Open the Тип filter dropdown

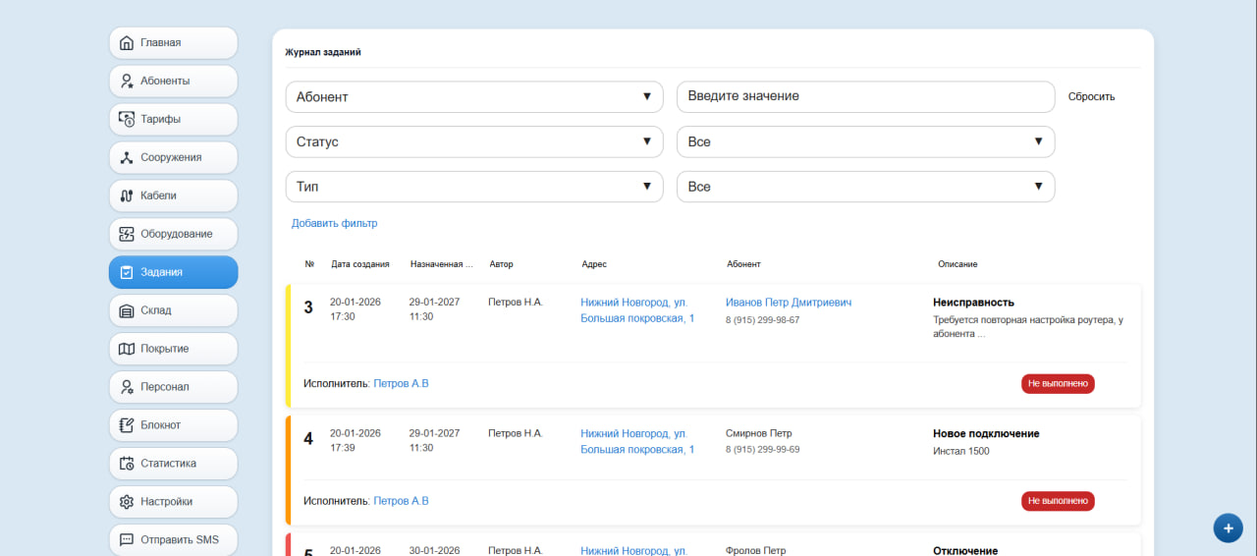[x=474, y=187]
